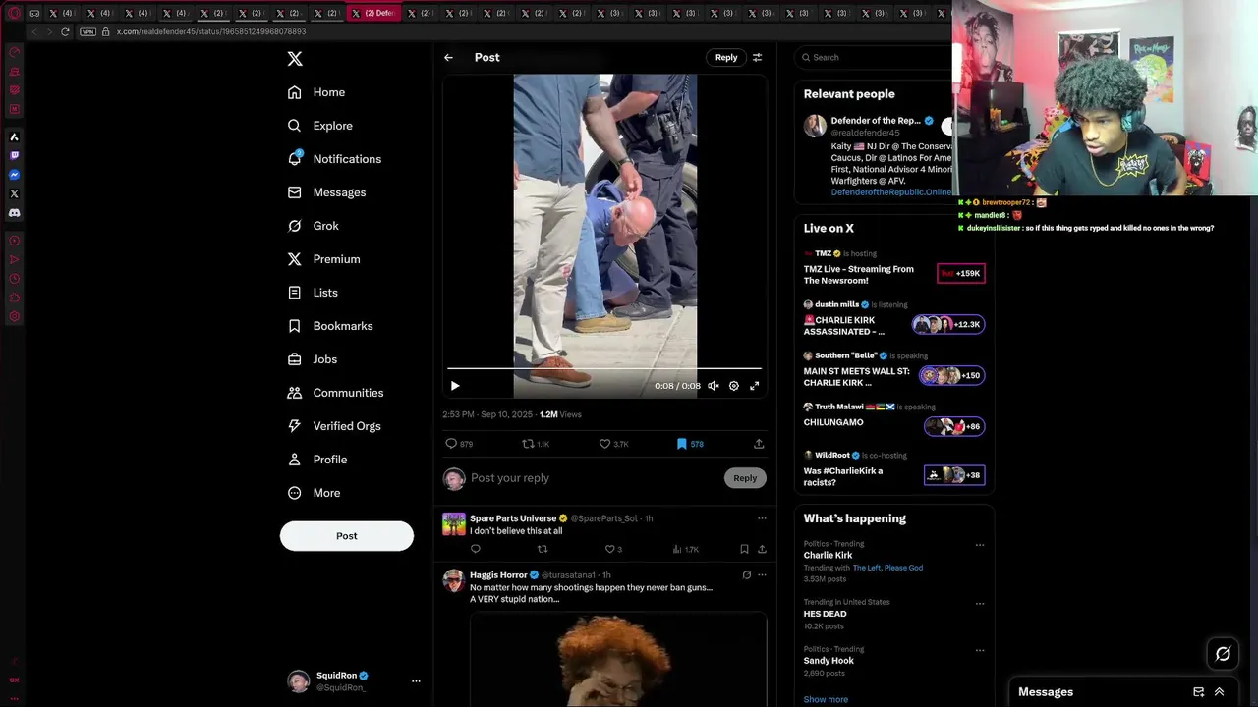Click the gray Reply submit button
1258x707 pixels.
[x=745, y=478]
